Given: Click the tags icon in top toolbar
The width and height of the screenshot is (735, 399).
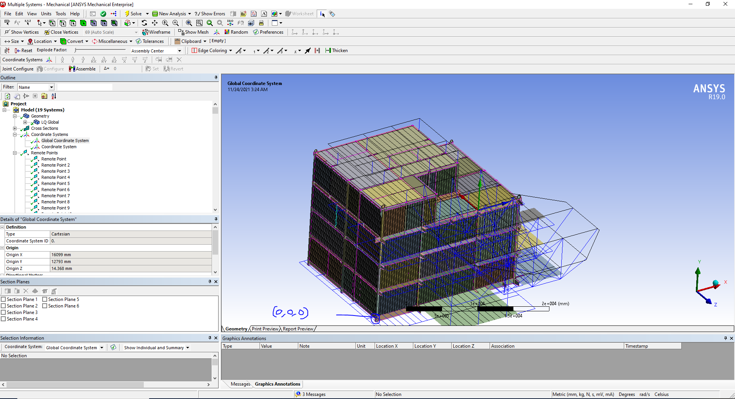Looking at the screenshot, I should pyautogui.click(x=332, y=14).
